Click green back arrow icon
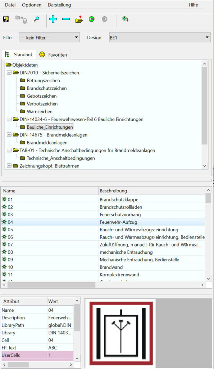The width and height of the screenshot is (214, 369). pos(92,19)
